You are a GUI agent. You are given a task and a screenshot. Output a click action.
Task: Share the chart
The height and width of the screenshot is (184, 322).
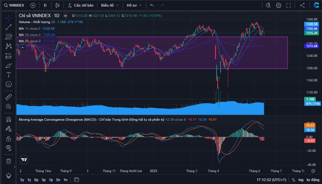pyautogui.click(x=302, y=5)
